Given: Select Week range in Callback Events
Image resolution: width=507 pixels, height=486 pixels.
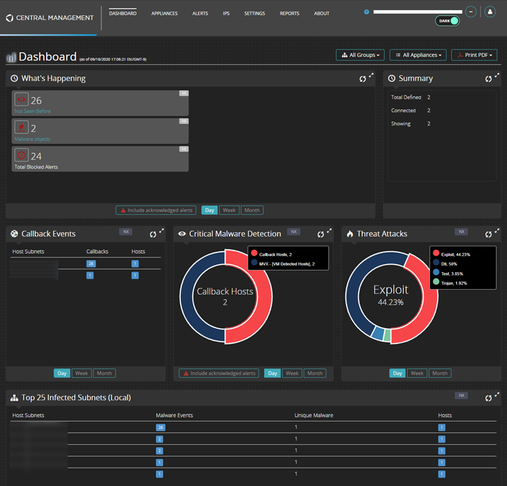Looking at the screenshot, I should point(81,373).
